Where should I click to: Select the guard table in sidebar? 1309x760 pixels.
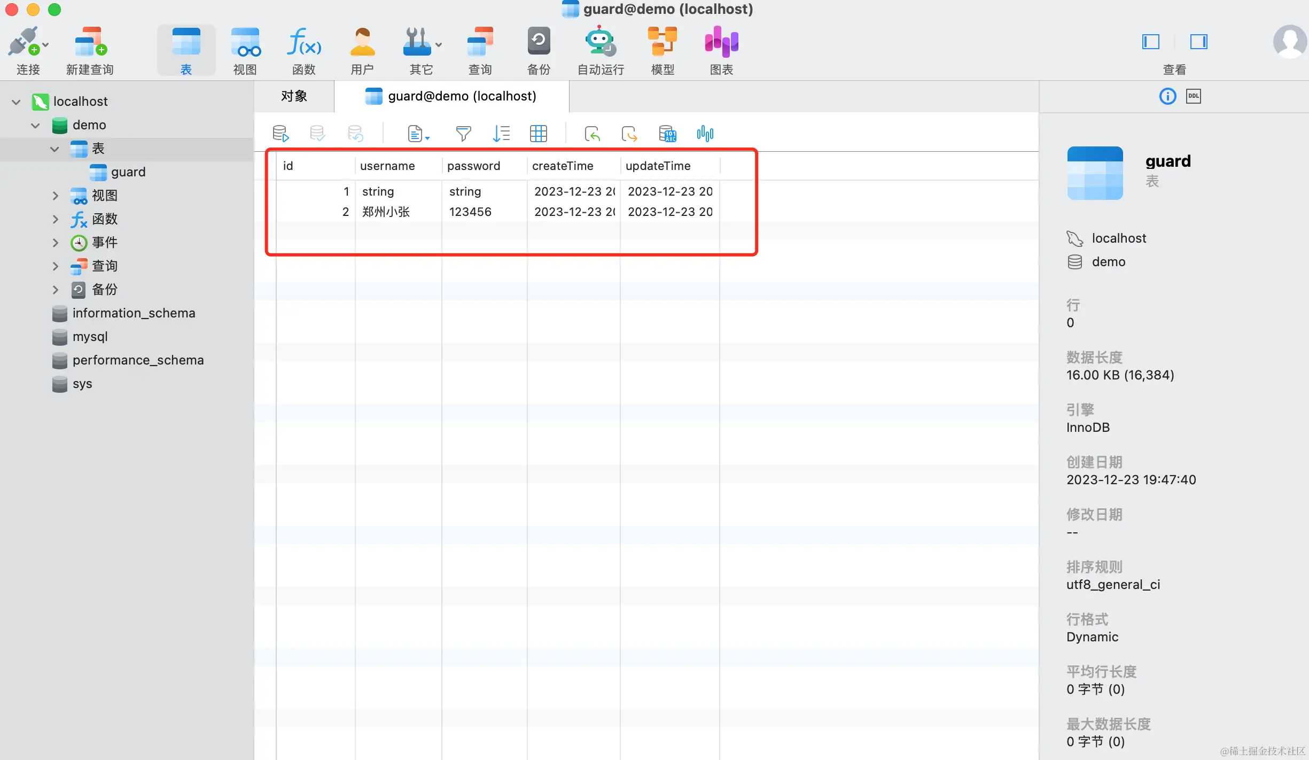pos(128,172)
